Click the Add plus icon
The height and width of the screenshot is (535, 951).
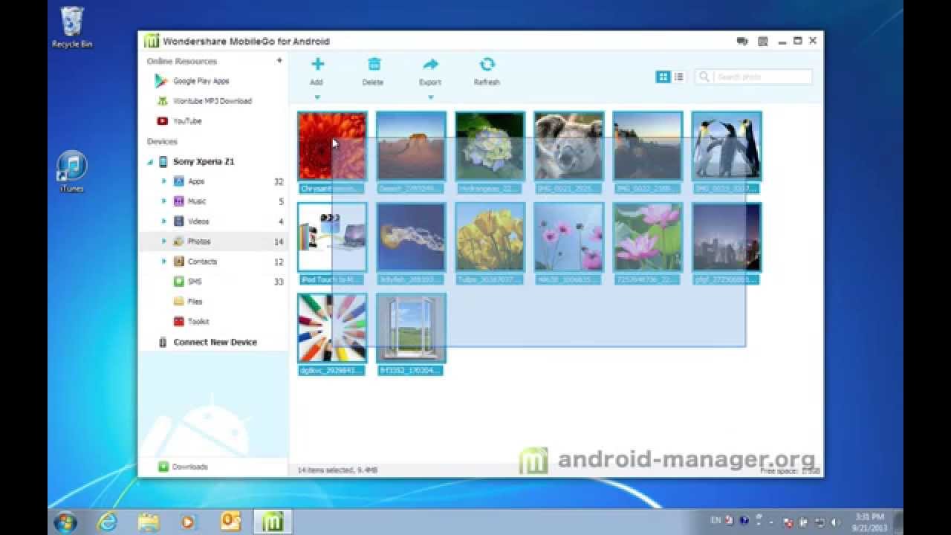[317, 65]
